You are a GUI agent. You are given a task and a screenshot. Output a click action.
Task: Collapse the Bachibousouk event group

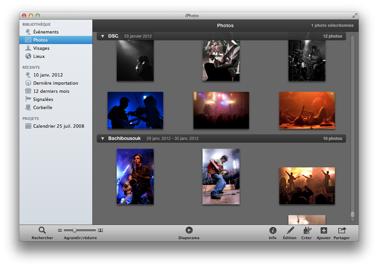point(103,138)
